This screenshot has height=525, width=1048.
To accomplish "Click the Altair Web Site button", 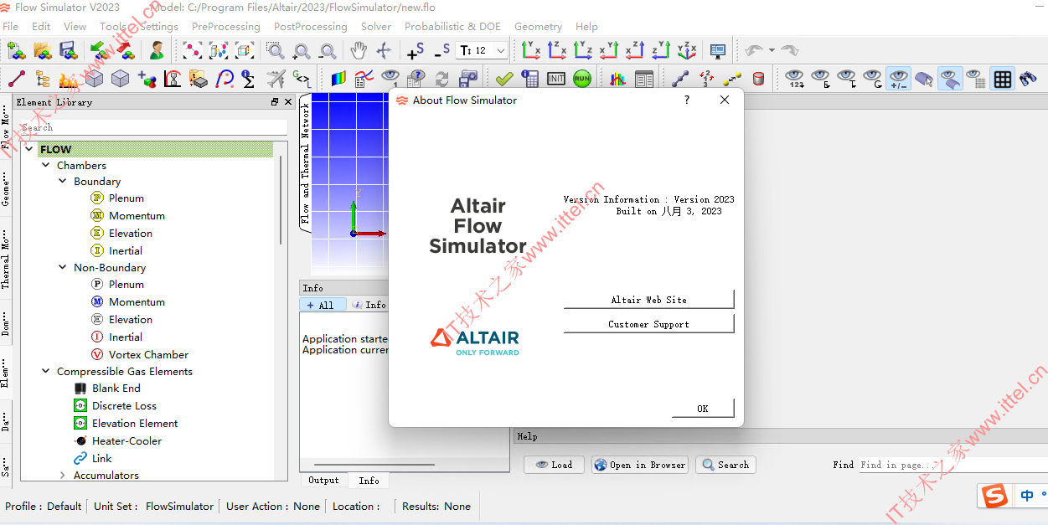I will click(648, 300).
